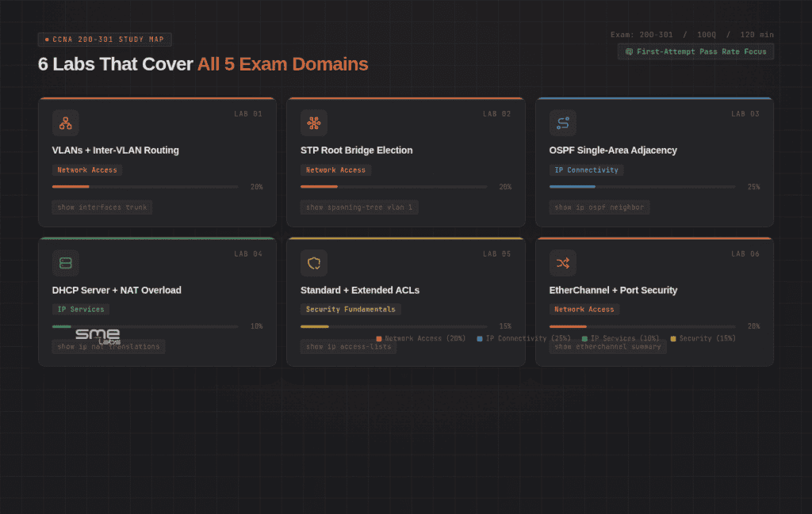The image size is (812, 514).
Task: Click the 10% value on DHCP card
Action: point(256,326)
